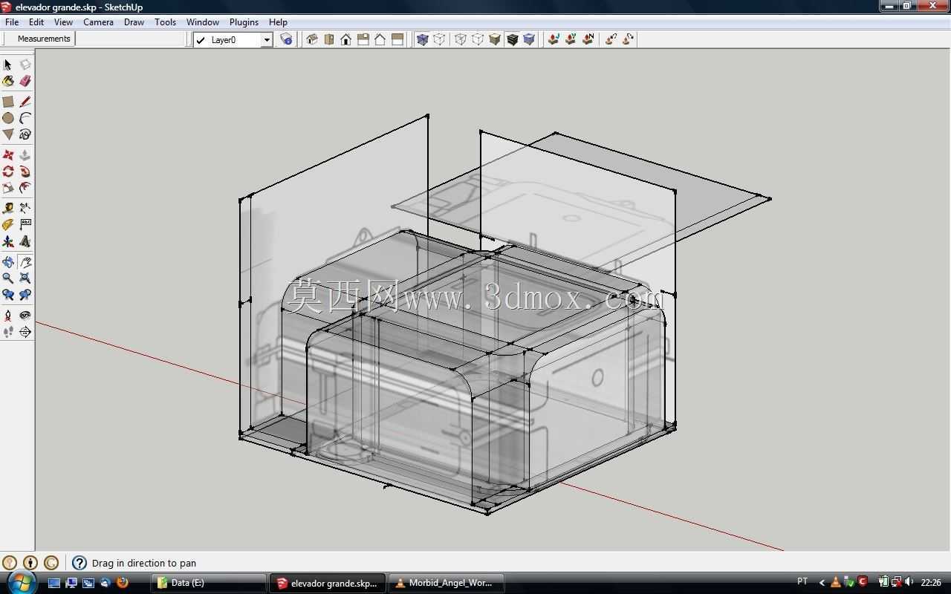Choose the Make Component tool
The width and height of the screenshot is (951, 594).
point(25,65)
